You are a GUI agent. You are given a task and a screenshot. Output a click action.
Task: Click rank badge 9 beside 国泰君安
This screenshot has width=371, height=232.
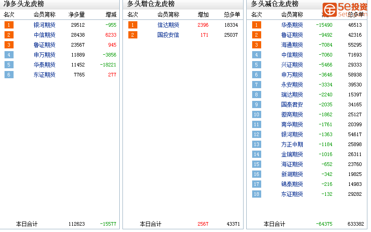257,104
